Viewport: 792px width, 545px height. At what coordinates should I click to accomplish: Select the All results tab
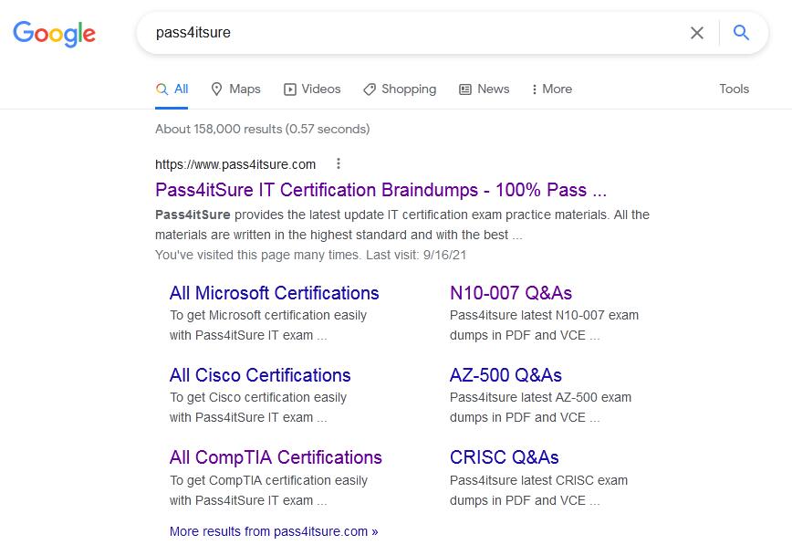coord(172,89)
